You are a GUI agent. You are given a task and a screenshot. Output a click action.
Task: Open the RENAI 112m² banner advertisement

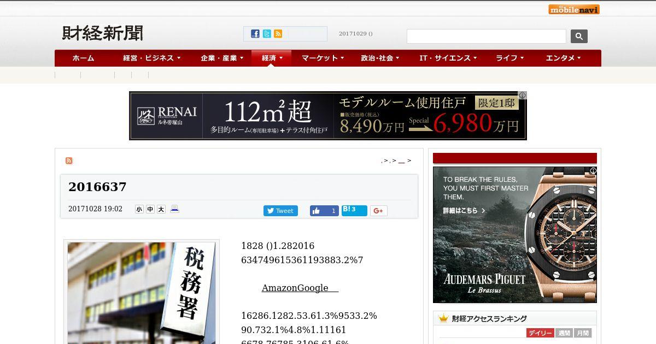(x=328, y=116)
